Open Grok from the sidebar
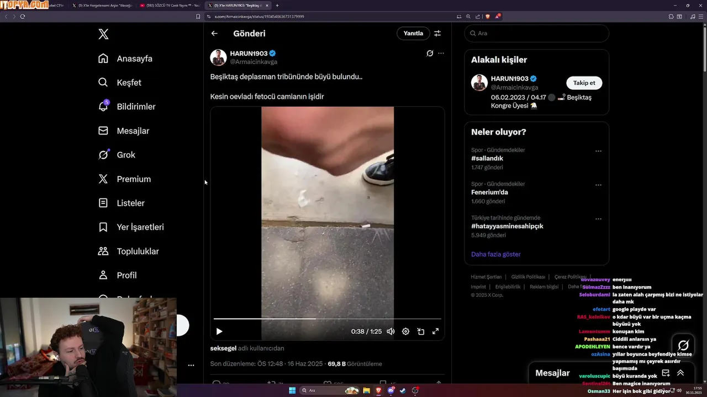707x397 pixels. tap(117, 155)
